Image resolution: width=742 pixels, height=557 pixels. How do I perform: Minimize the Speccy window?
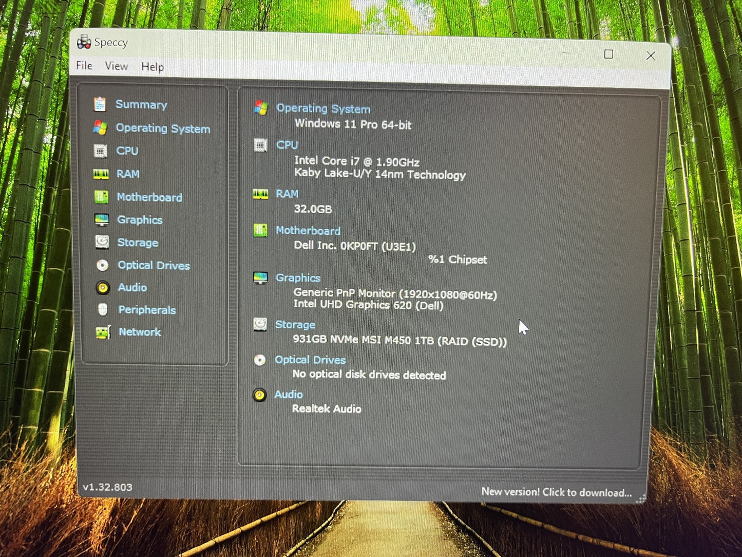[x=567, y=53]
